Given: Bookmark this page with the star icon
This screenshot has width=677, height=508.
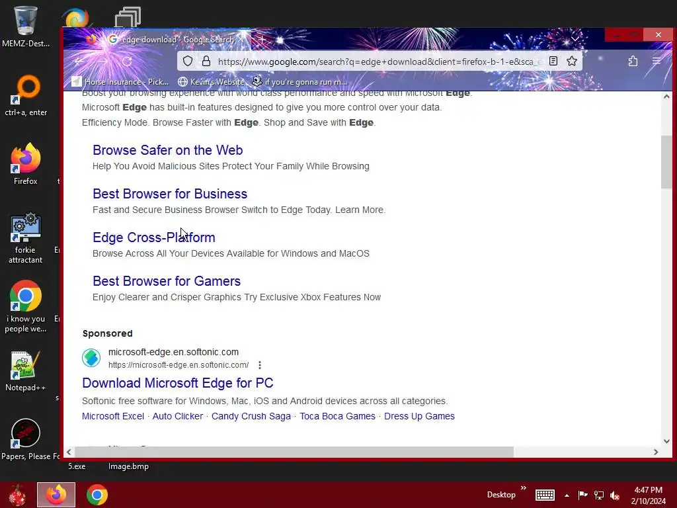Looking at the screenshot, I should click(x=572, y=62).
